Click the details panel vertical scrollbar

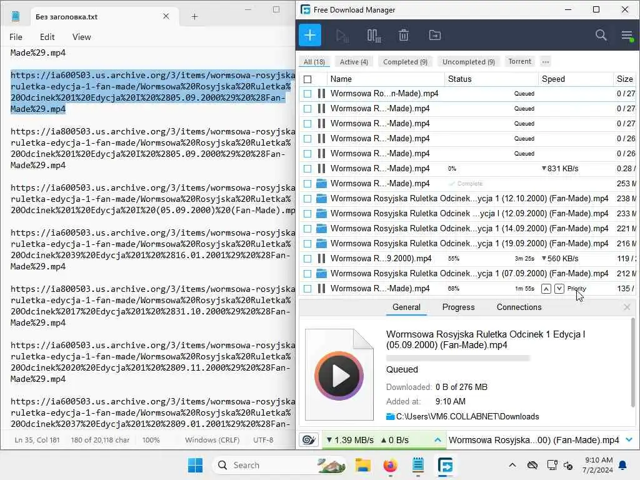(x=633, y=363)
